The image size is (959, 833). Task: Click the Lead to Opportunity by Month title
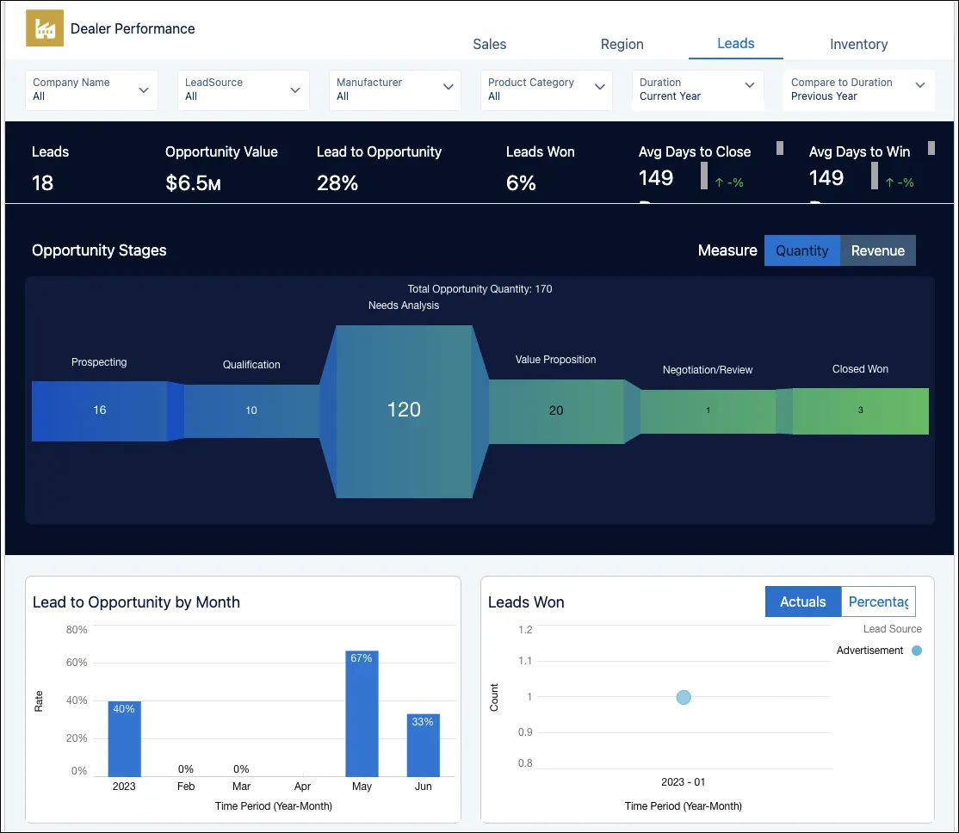coord(136,602)
